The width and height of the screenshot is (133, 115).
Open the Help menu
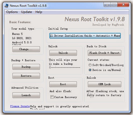pos(39,12)
